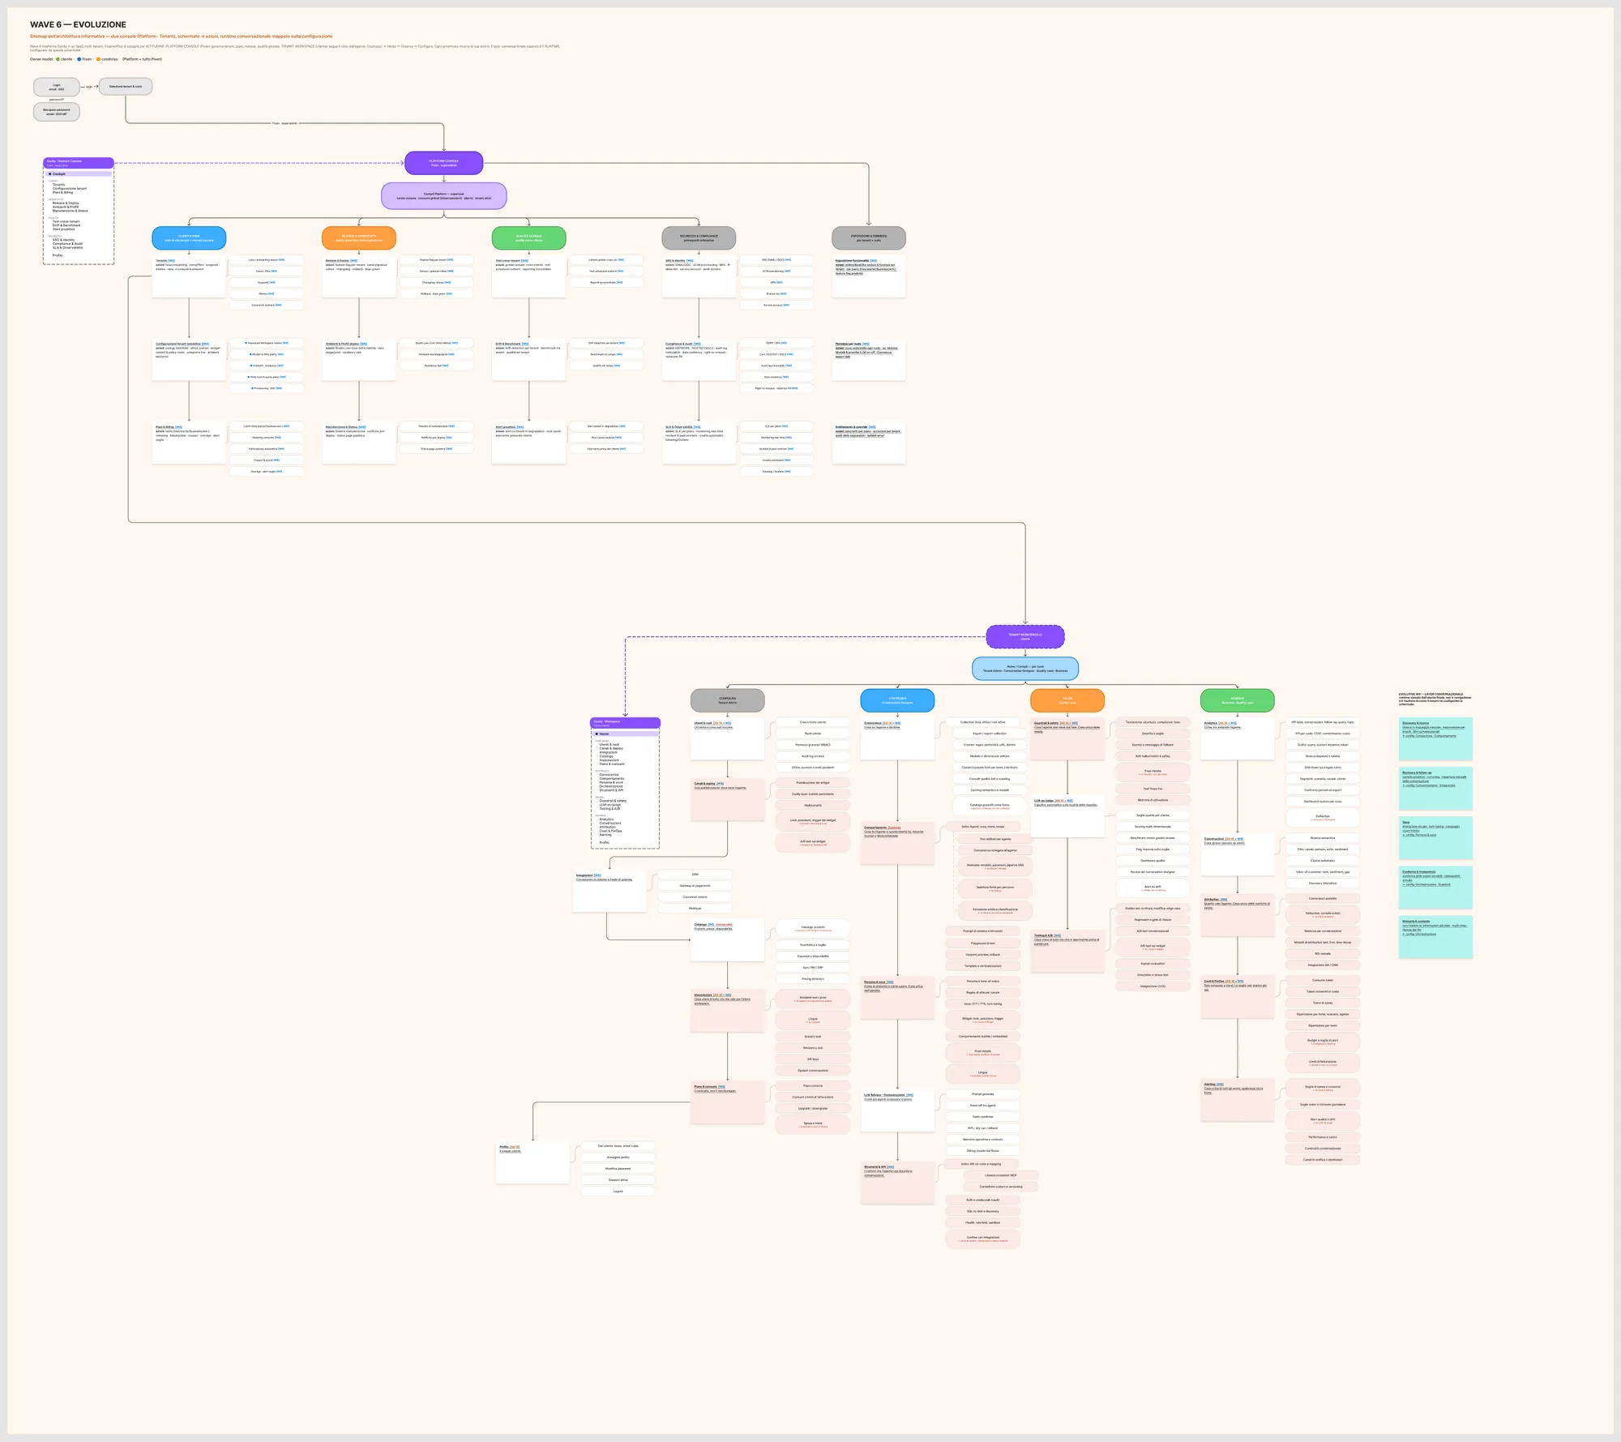This screenshot has width=1621, height=1442.
Task: Click the Configurazione tenant card
Action: [x=189, y=360]
